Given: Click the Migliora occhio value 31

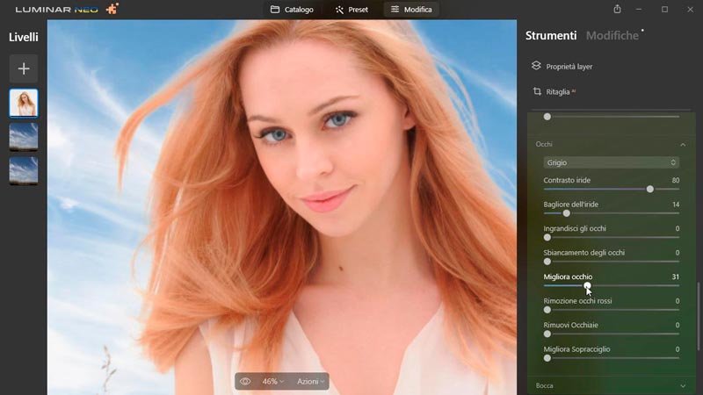Looking at the screenshot, I should pos(675,276).
